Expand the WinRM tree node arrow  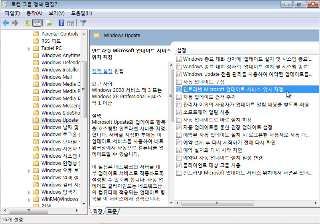click(30, 199)
